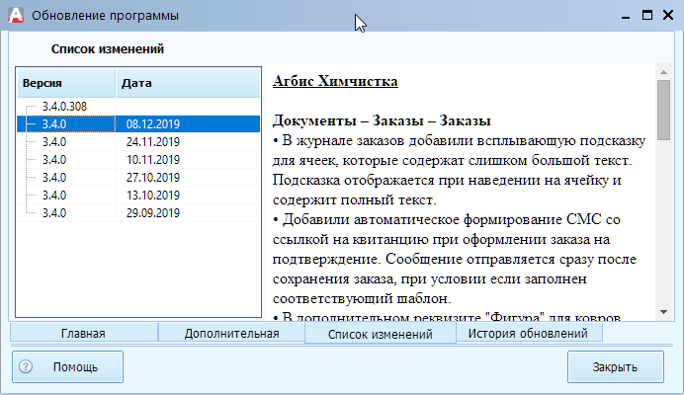Maximize the update window
684x395 pixels.
647,15
